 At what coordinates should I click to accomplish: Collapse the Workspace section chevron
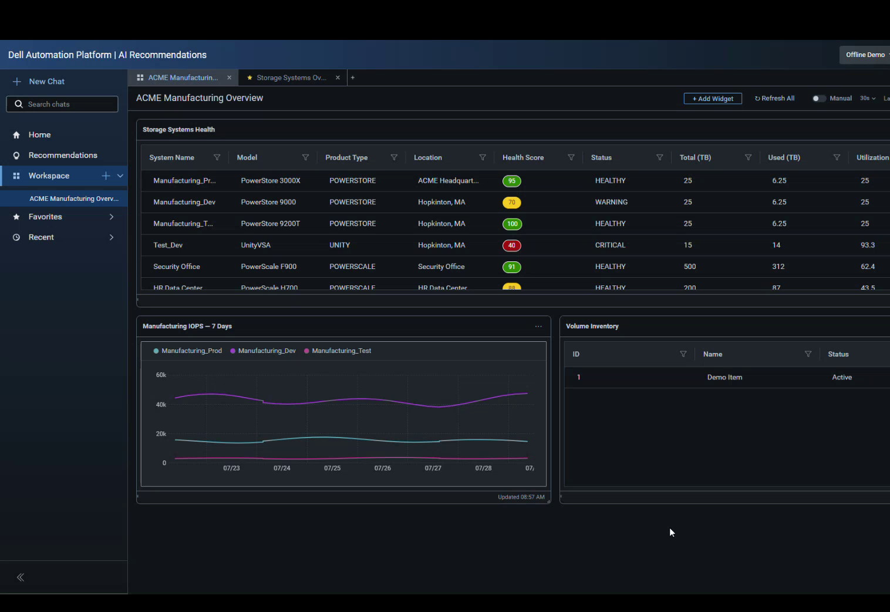click(120, 176)
